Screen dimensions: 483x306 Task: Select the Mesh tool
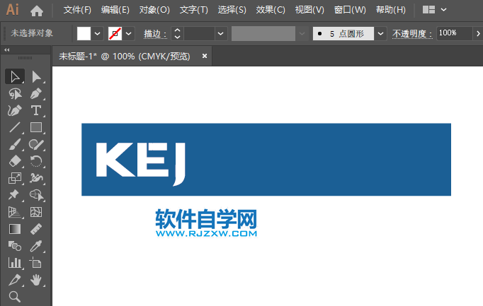pyautogui.click(x=36, y=212)
